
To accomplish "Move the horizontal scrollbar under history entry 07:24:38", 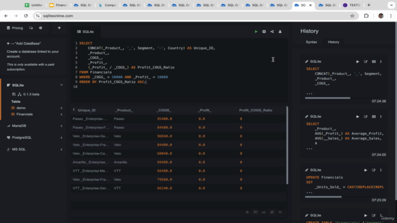I will tap(328, 98).
